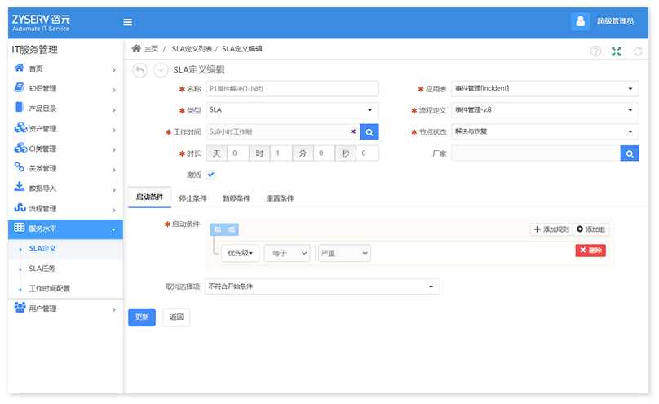
Task: Click the 超级管理员 username
Action: (615, 21)
